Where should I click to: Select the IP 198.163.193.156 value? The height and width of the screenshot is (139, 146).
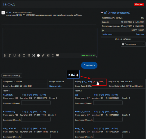click(x=137, y=30)
